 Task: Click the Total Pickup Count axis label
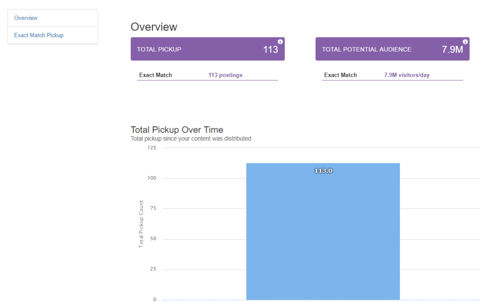tap(141, 224)
